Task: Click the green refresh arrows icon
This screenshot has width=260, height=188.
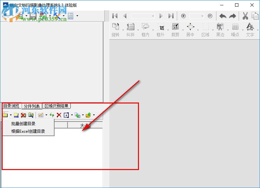Action: [x=52, y=115]
